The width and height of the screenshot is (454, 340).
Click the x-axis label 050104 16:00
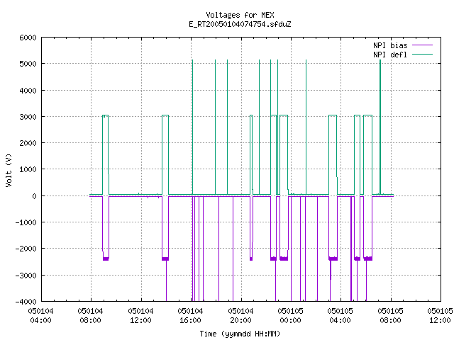tap(191, 316)
